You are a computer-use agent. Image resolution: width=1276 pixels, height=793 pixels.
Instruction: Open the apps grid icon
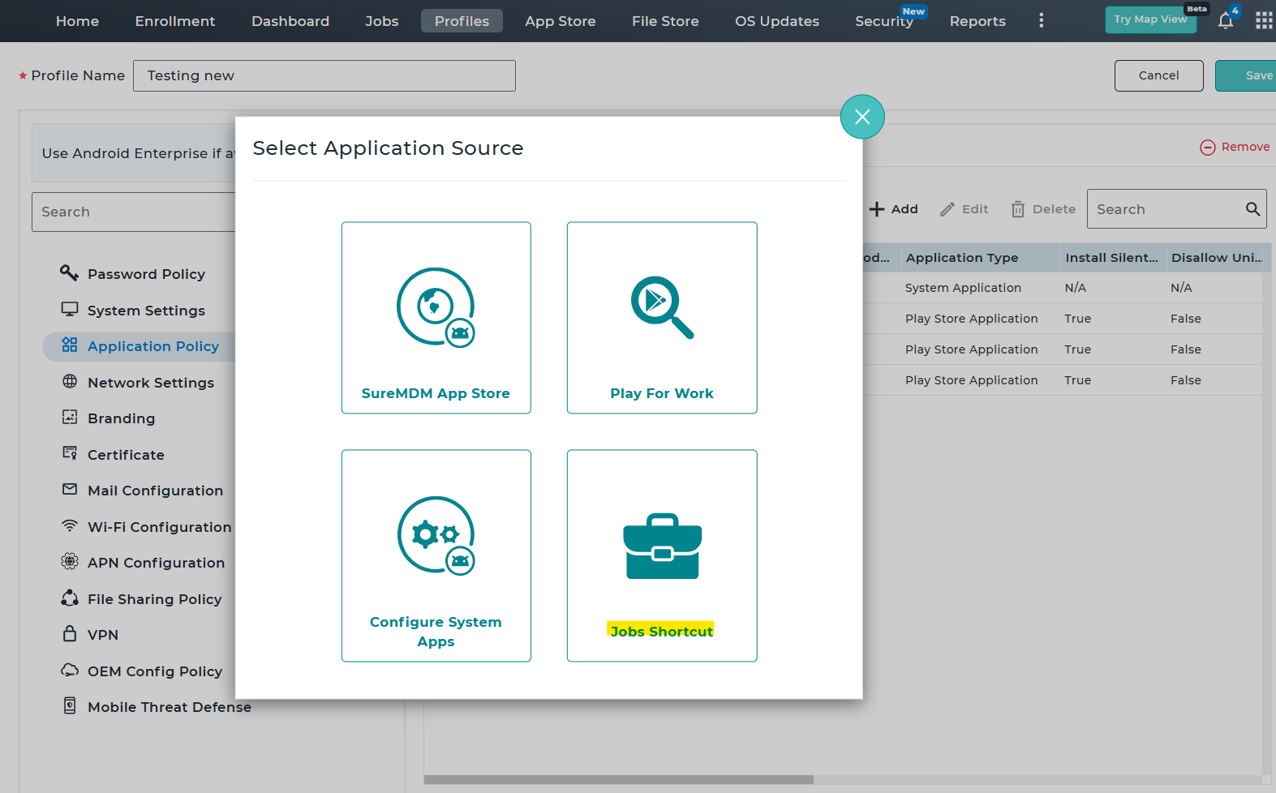(1263, 21)
